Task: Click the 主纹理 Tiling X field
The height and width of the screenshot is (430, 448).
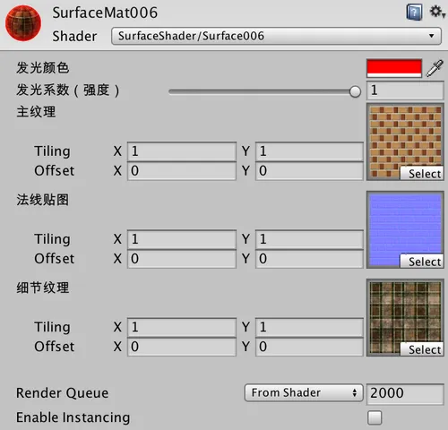Action: click(x=182, y=151)
